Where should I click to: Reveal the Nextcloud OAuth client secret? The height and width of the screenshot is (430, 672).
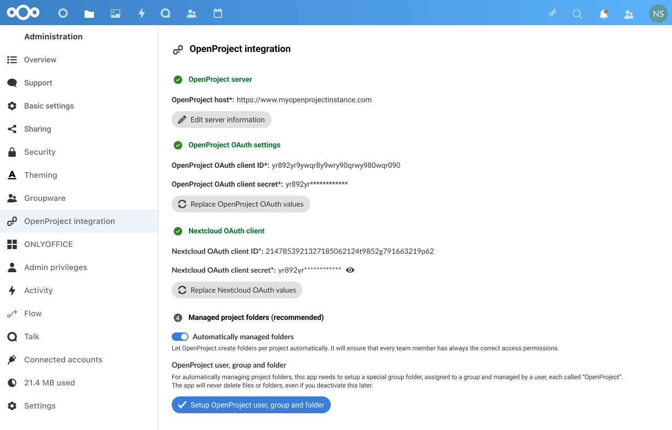pyautogui.click(x=350, y=270)
